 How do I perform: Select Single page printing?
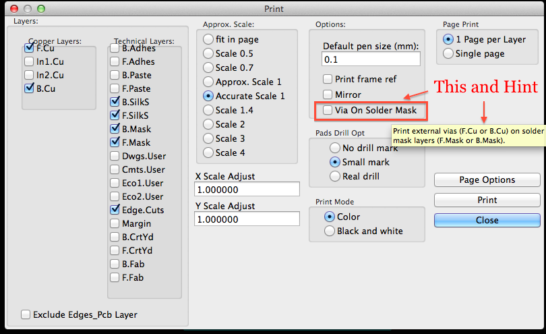tap(448, 53)
